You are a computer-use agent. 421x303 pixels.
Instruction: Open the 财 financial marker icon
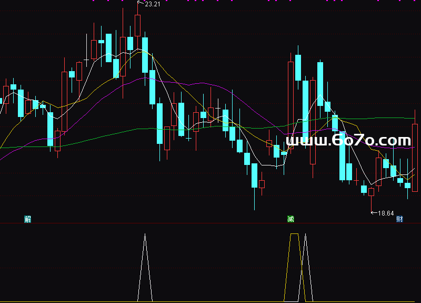[399, 219]
